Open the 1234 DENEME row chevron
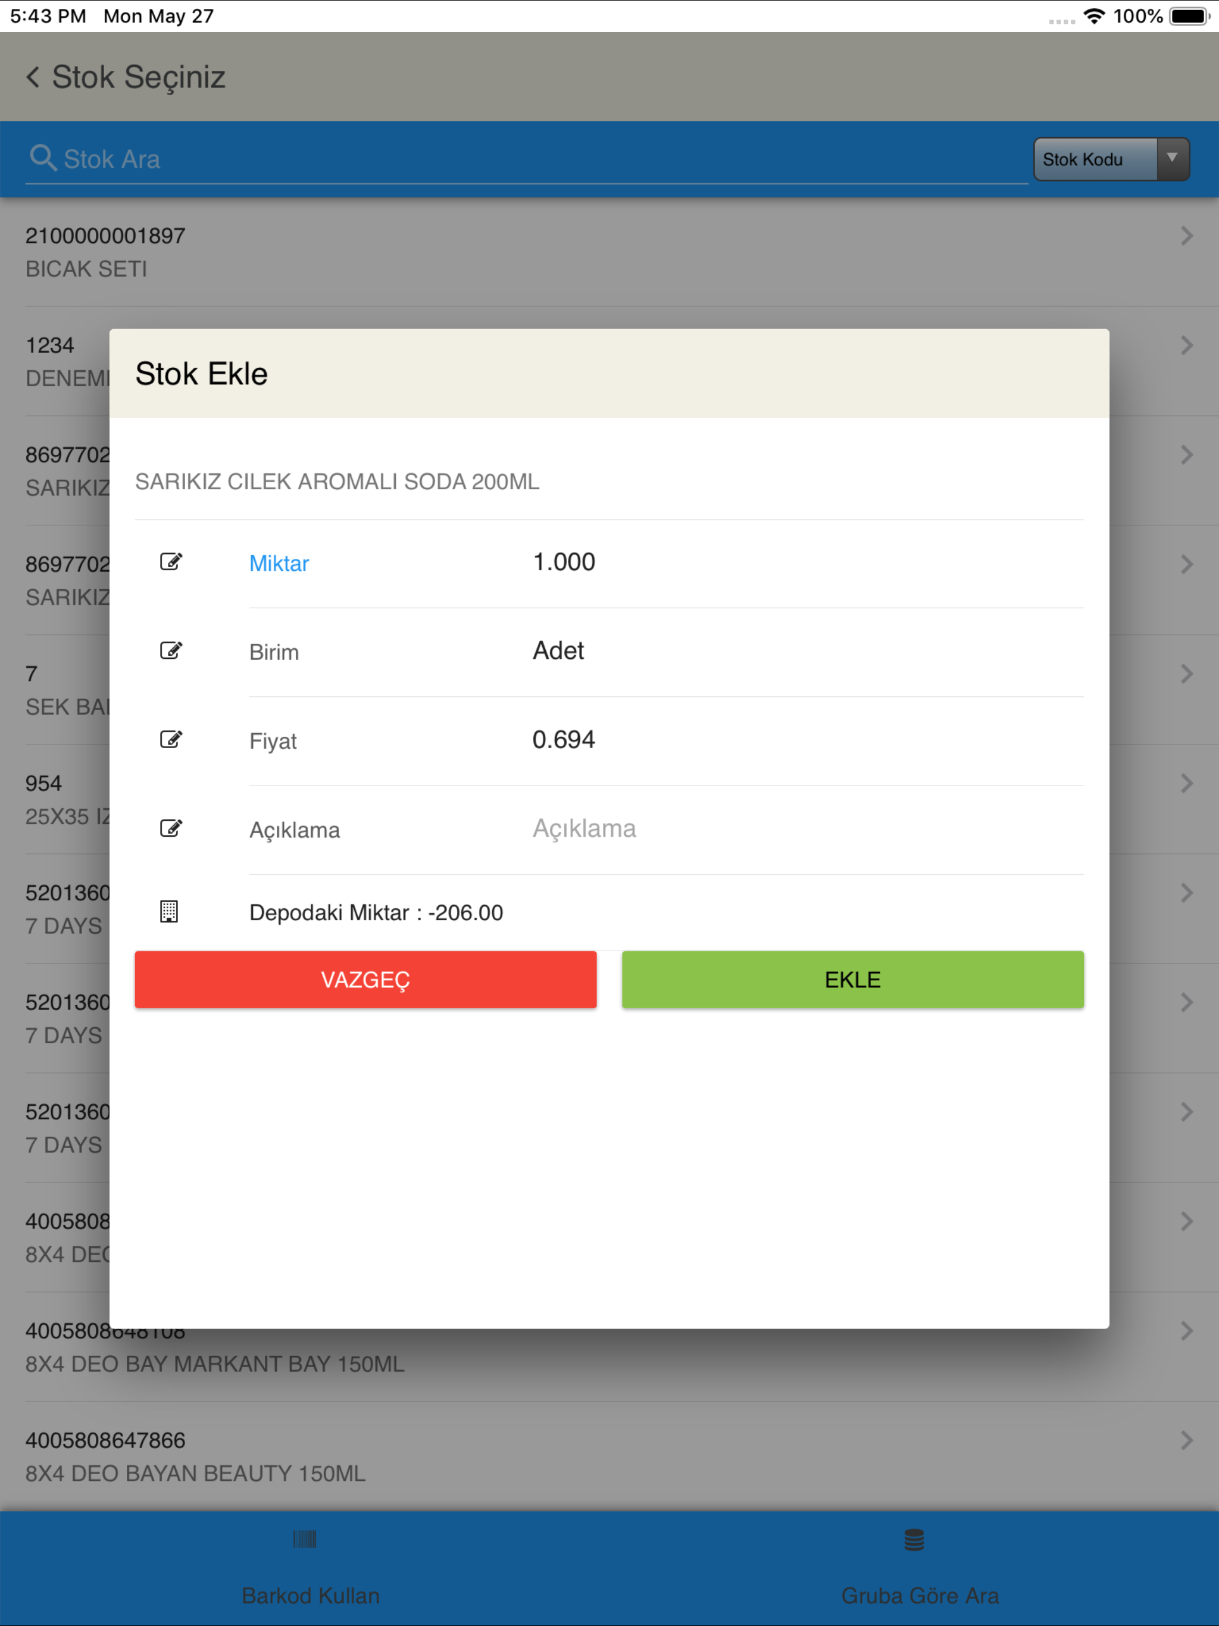Image resolution: width=1219 pixels, height=1626 pixels. 1186,345
